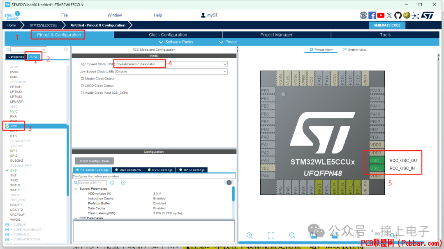Image resolution: width=444 pixels, height=249 pixels.
Task: Click the STM32CubeMX logo icon
Action: (x=12, y=15)
